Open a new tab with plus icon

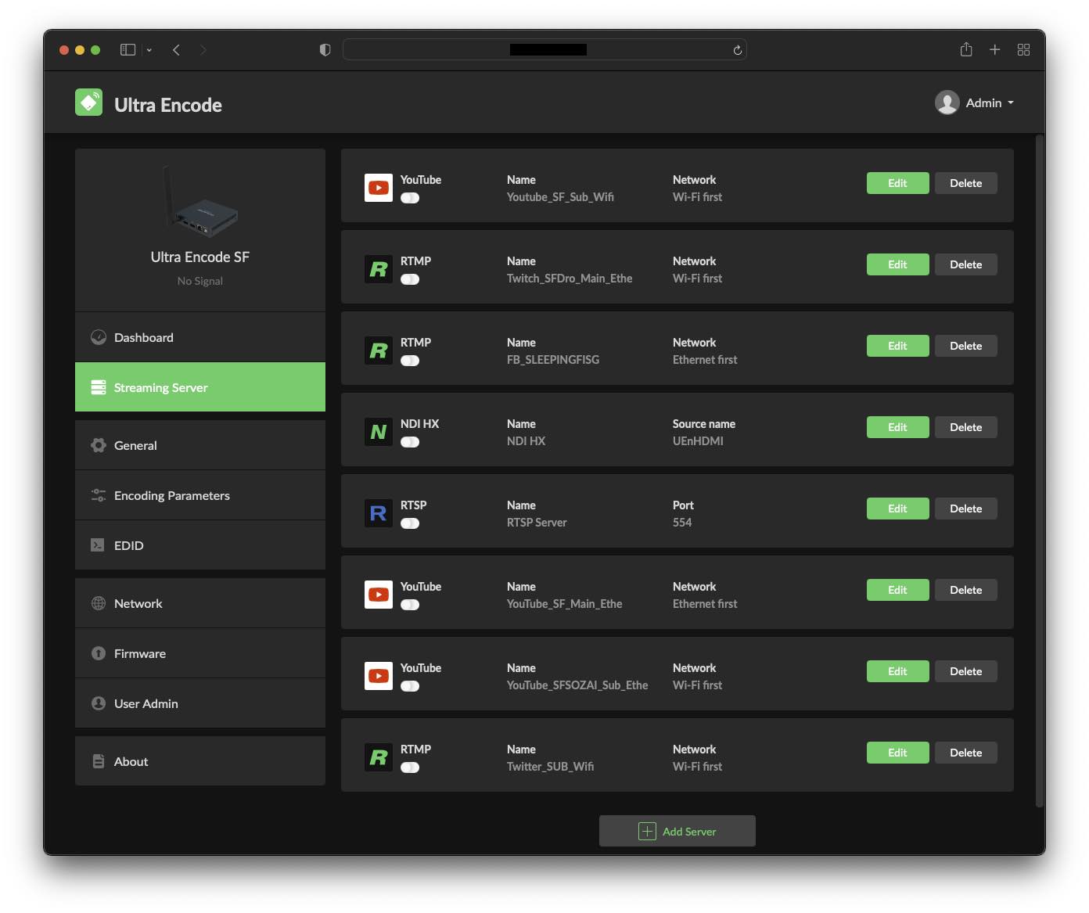994,49
